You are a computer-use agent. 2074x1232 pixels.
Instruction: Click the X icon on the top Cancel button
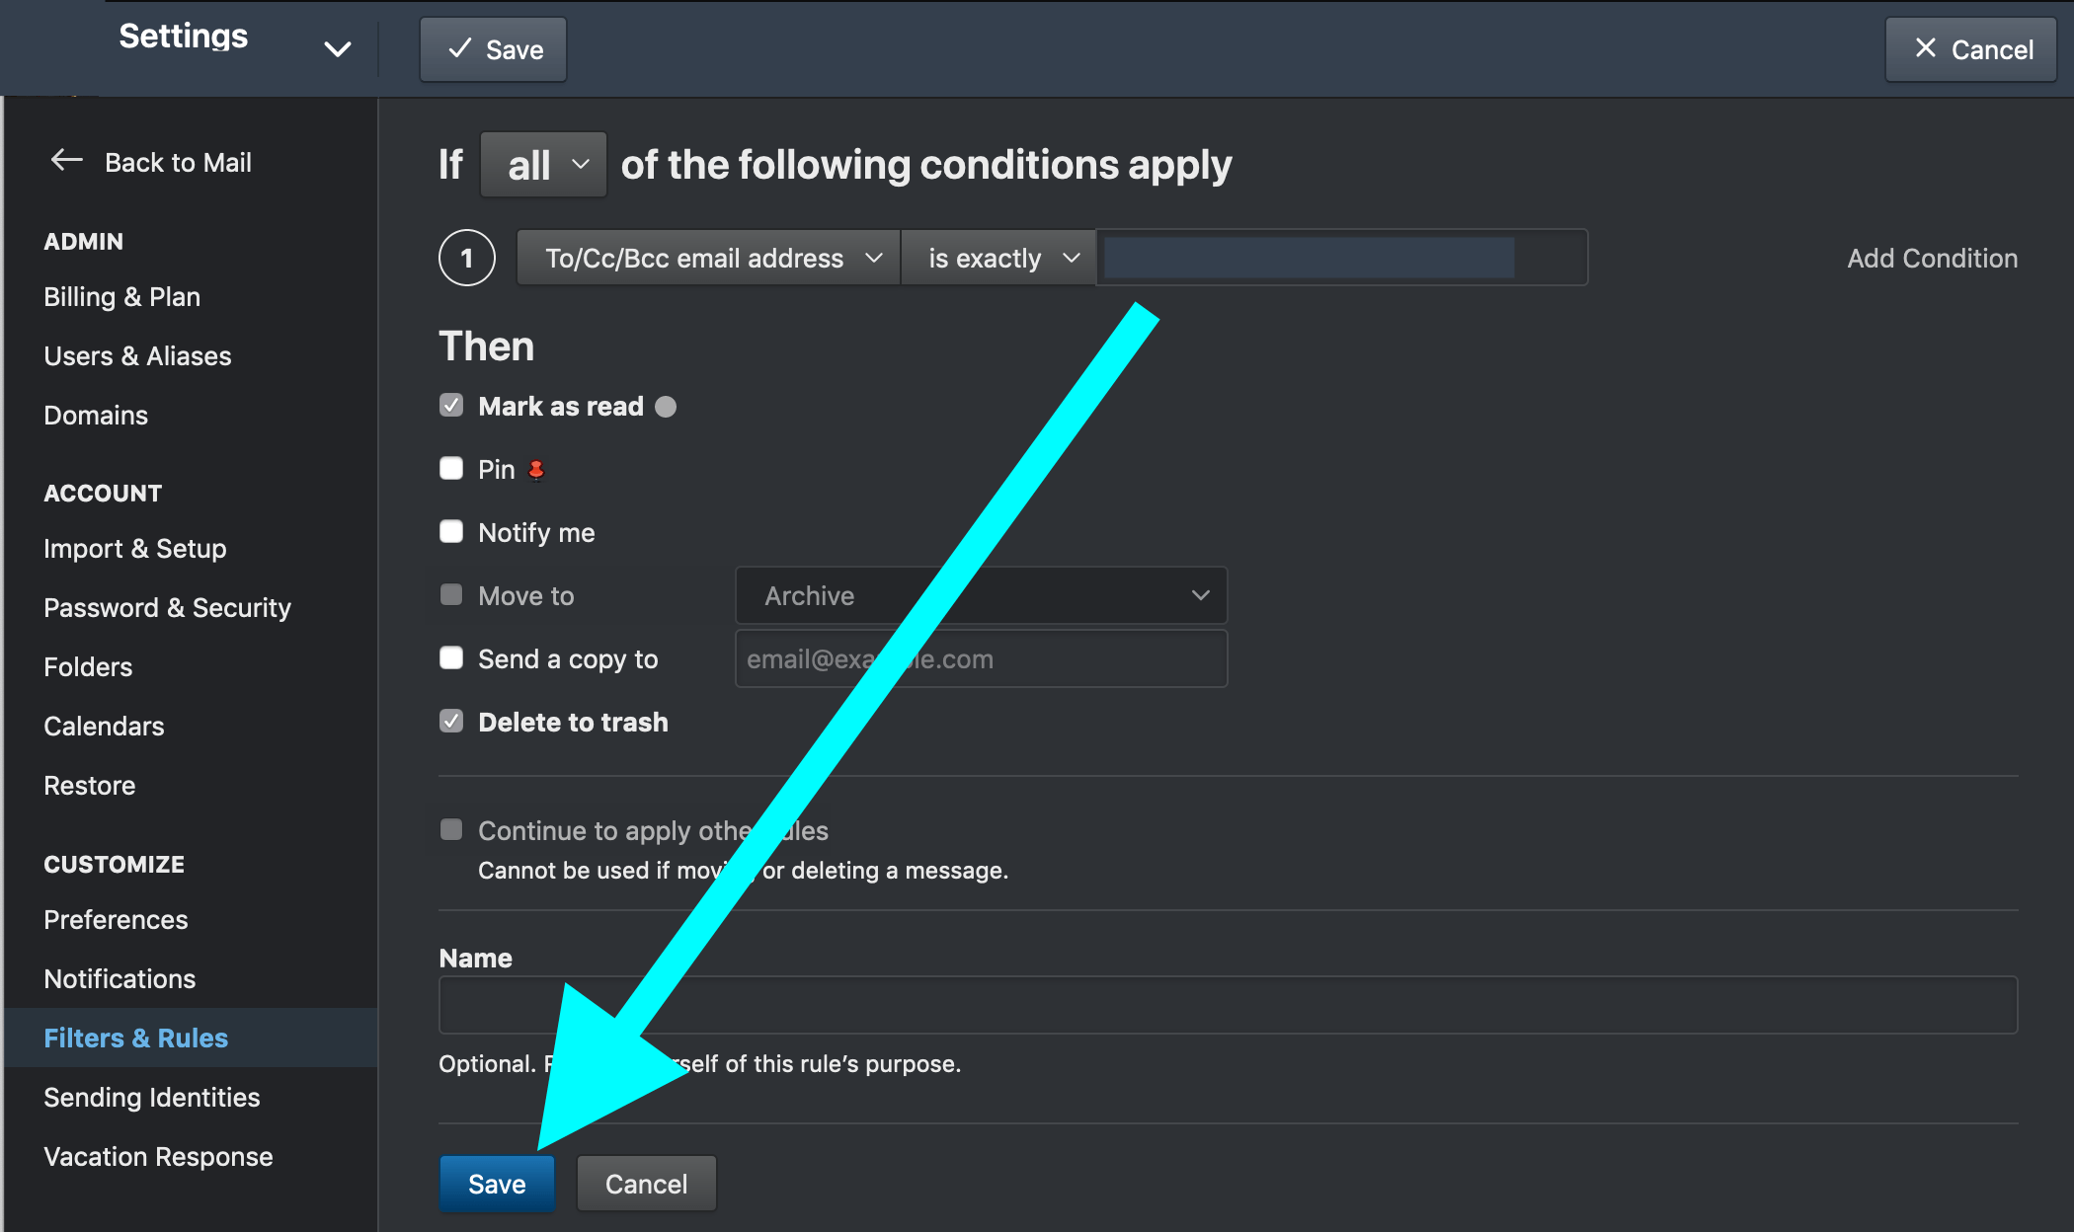coord(1925,48)
